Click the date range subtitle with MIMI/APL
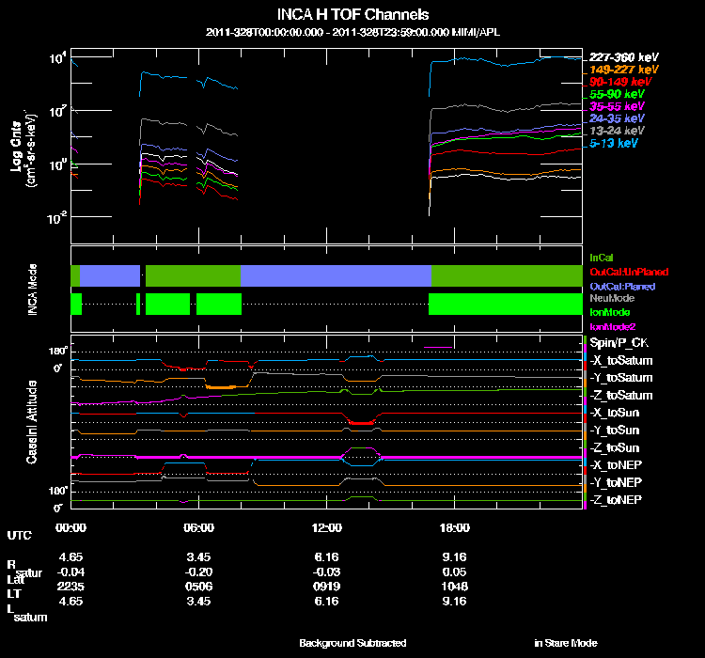Image resolution: width=705 pixels, height=658 pixels. click(352, 32)
